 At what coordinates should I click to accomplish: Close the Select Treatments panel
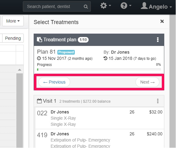(x=162, y=21)
